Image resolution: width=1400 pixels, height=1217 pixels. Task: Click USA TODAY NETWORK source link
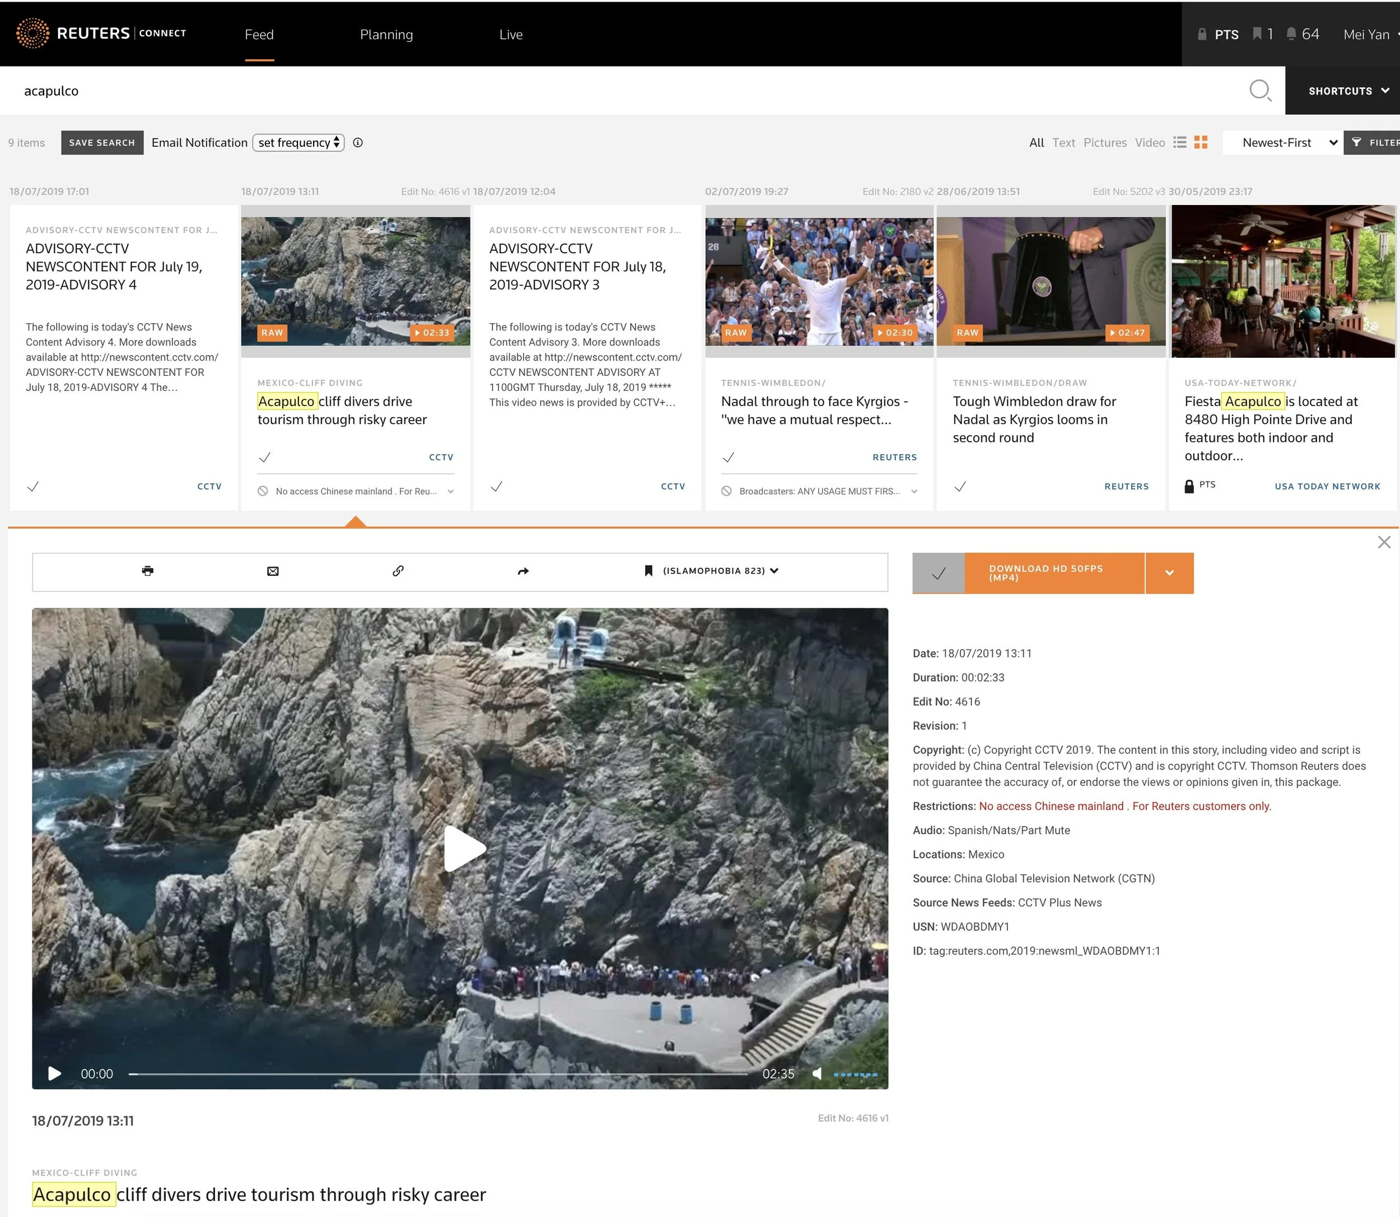1327,486
